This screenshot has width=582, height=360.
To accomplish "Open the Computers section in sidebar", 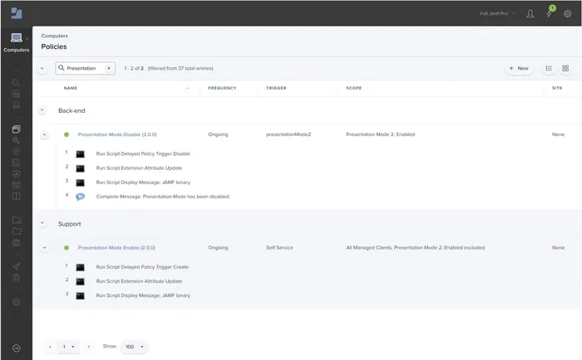I will pyautogui.click(x=17, y=42).
